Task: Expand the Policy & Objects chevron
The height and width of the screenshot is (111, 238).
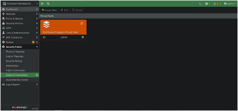Action: (x=37, y=19)
